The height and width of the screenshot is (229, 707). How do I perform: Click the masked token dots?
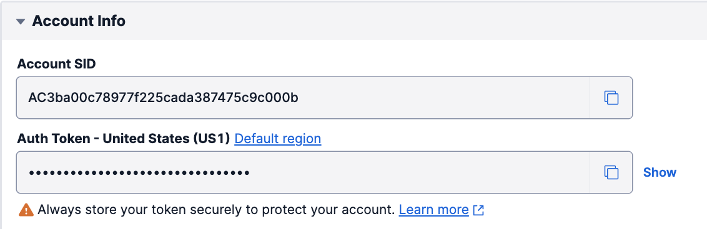pos(139,172)
